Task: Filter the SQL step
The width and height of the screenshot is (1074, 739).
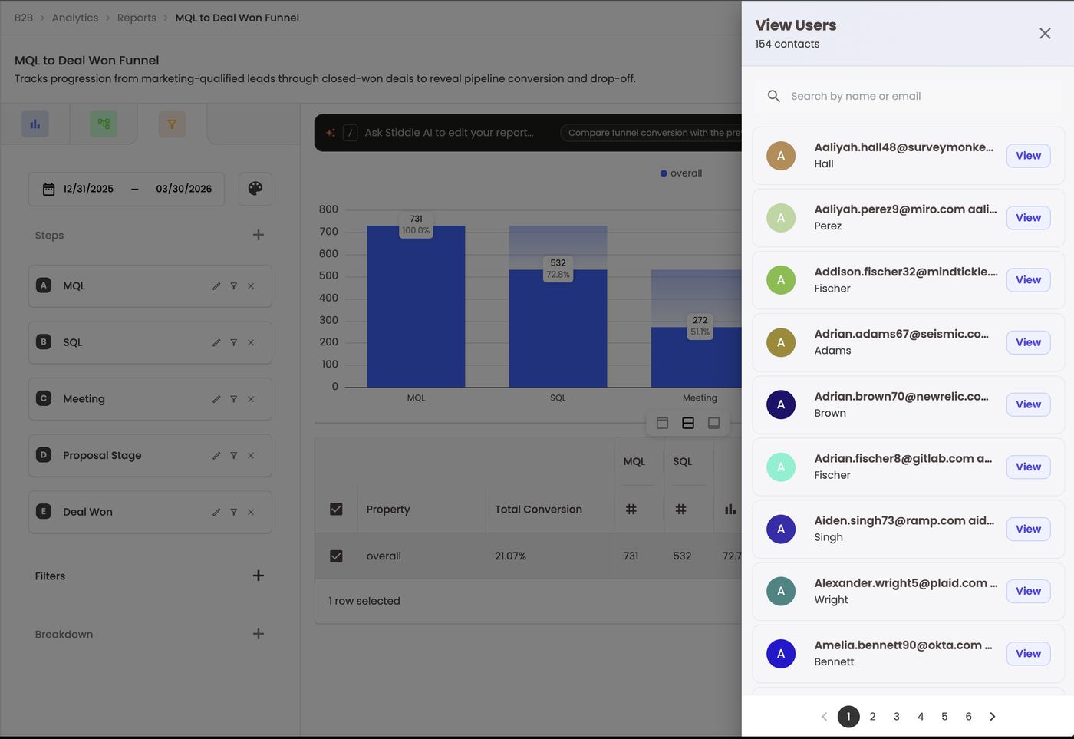Action: click(234, 342)
